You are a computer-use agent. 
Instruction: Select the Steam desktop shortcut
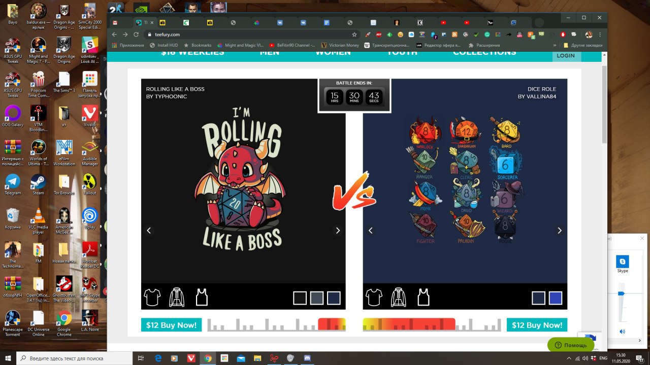[38, 184]
